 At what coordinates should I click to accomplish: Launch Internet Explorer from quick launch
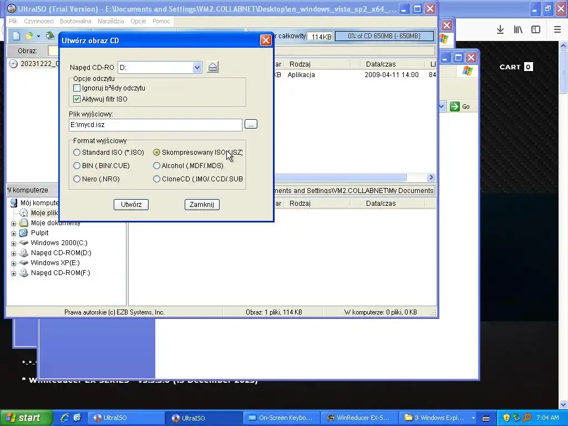click(65, 418)
